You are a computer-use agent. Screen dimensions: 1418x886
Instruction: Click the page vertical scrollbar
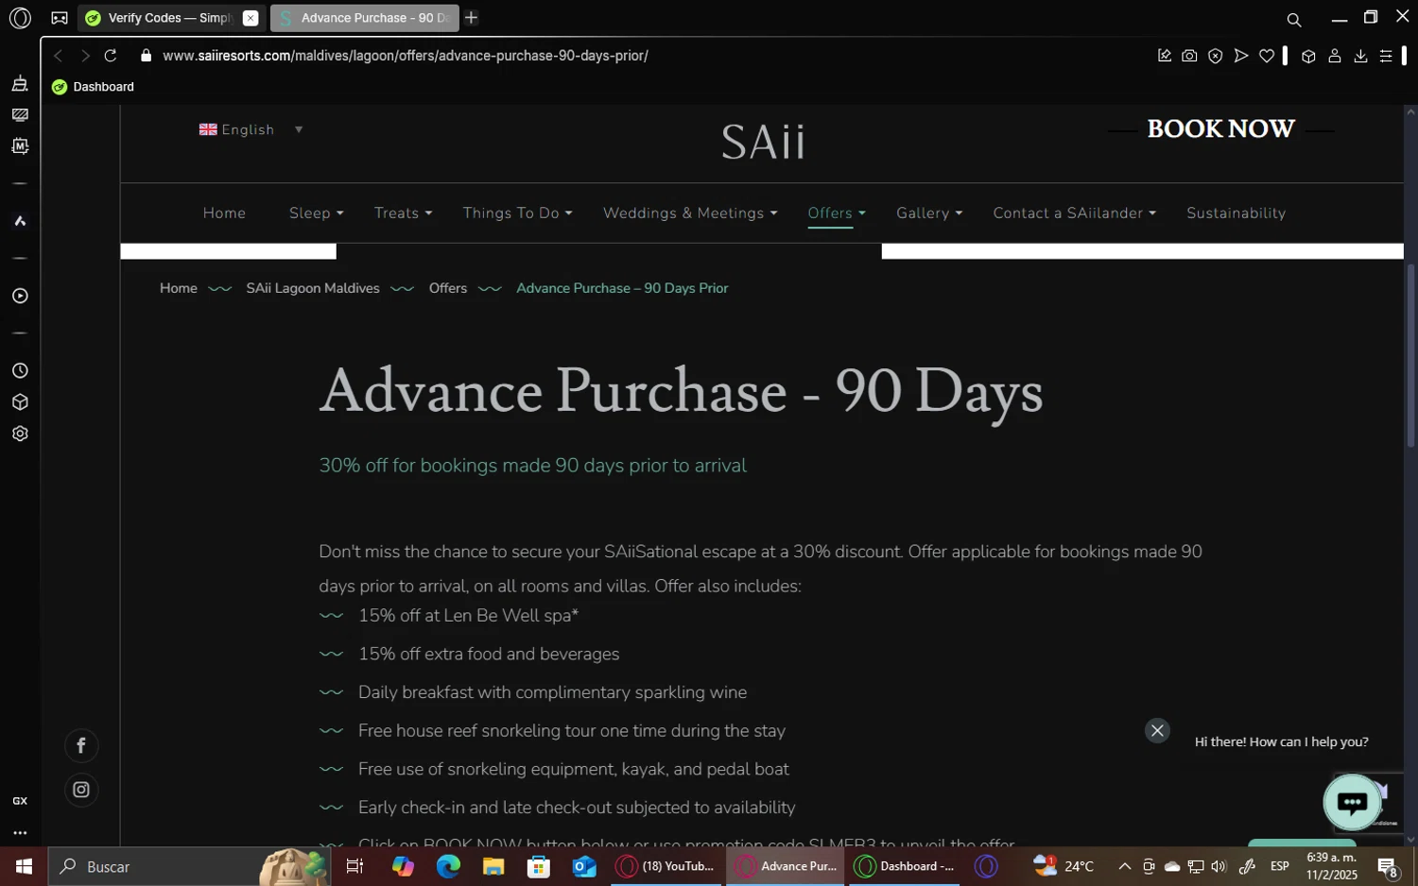click(x=1410, y=357)
